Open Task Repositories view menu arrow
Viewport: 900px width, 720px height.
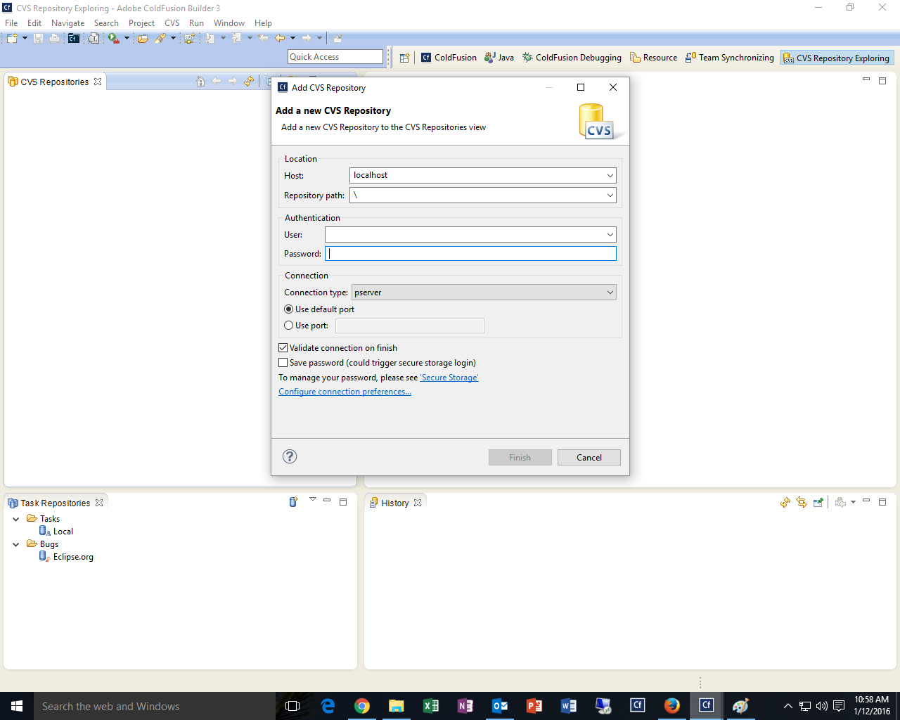[313, 500]
